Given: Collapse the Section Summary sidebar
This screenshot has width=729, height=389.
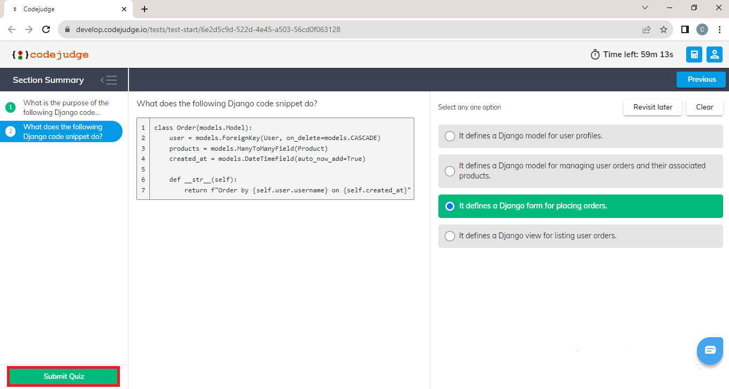Looking at the screenshot, I should (x=109, y=80).
